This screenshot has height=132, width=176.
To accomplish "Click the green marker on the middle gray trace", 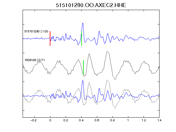I will pyautogui.click(x=83, y=67).
